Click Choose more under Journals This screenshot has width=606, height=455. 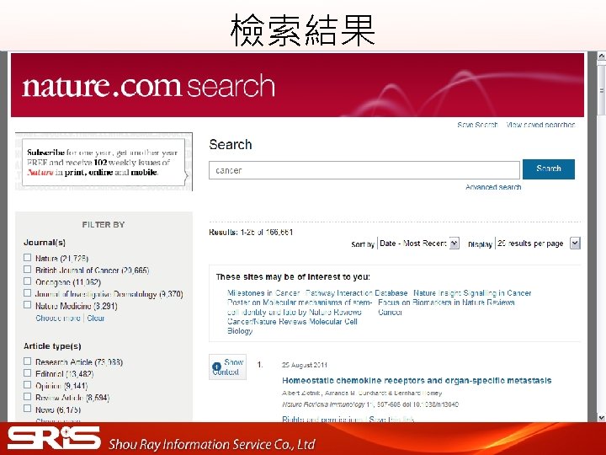pyautogui.click(x=58, y=318)
